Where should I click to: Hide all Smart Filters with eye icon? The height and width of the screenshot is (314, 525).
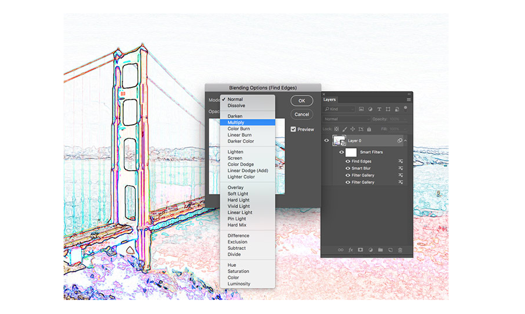[x=341, y=152]
